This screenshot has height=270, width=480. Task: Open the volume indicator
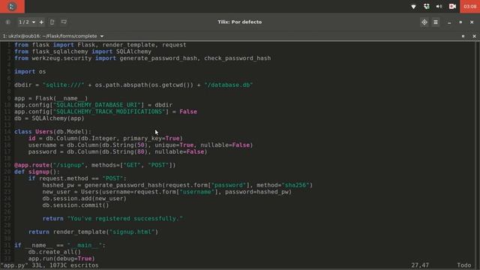(x=439, y=7)
